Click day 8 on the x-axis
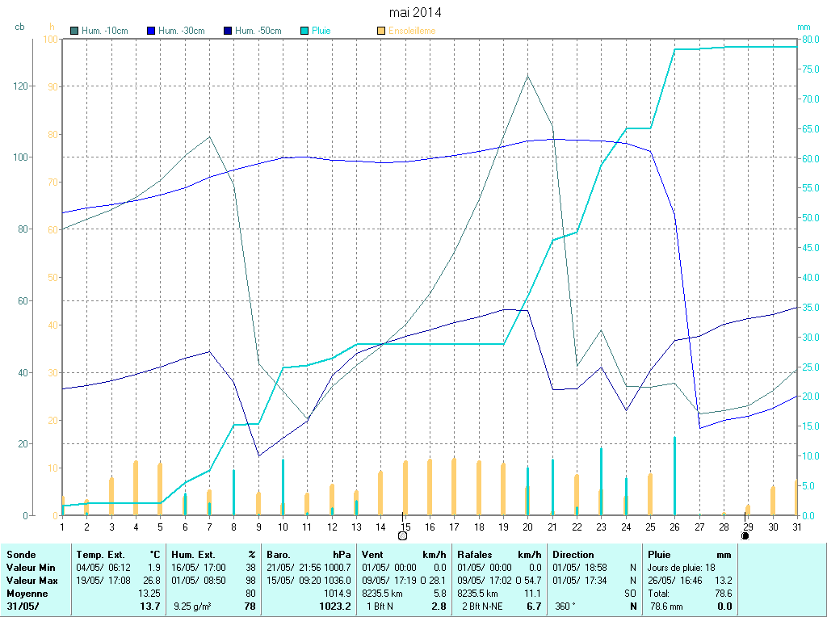Screen dimensions: 827x617 pyautogui.click(x=233, y=527)
